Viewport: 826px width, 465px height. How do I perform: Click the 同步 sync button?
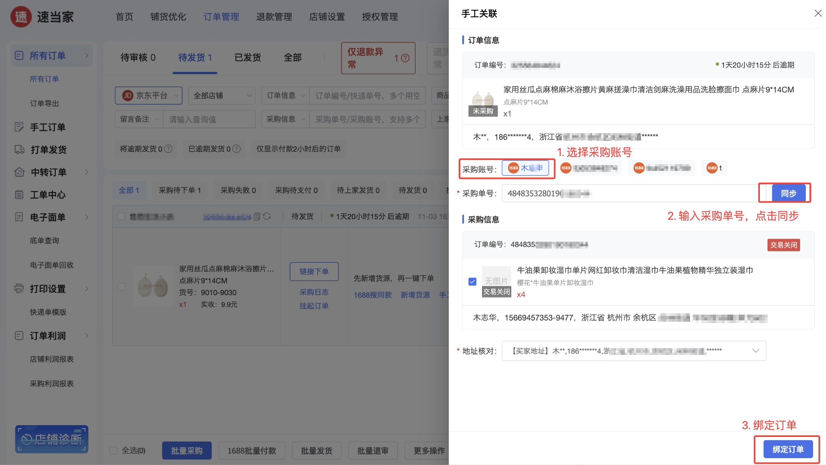(789, 193)
